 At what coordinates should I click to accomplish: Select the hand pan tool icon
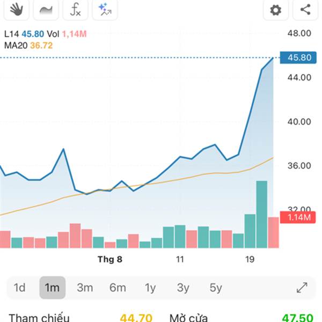[x=17, y=10]
